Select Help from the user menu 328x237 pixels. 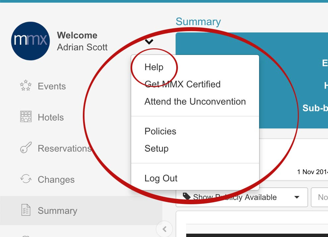[x=154, y=67]
